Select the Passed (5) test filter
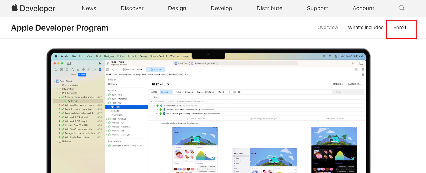The height and width of the screenshot is (173, 426). tap(166, 92)
